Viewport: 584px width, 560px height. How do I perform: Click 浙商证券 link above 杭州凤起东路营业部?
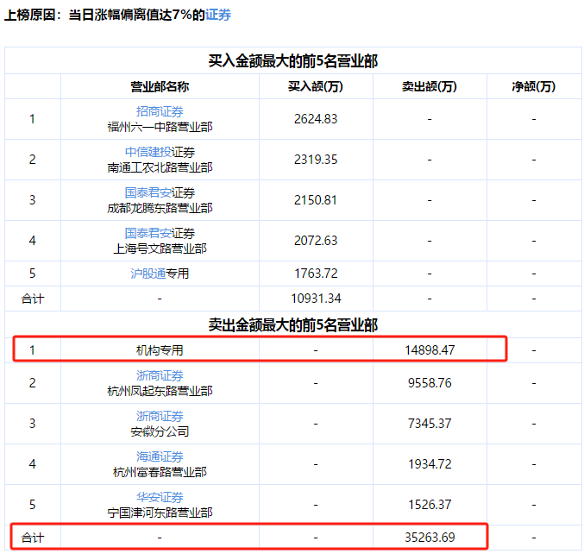tap(160, 375)
